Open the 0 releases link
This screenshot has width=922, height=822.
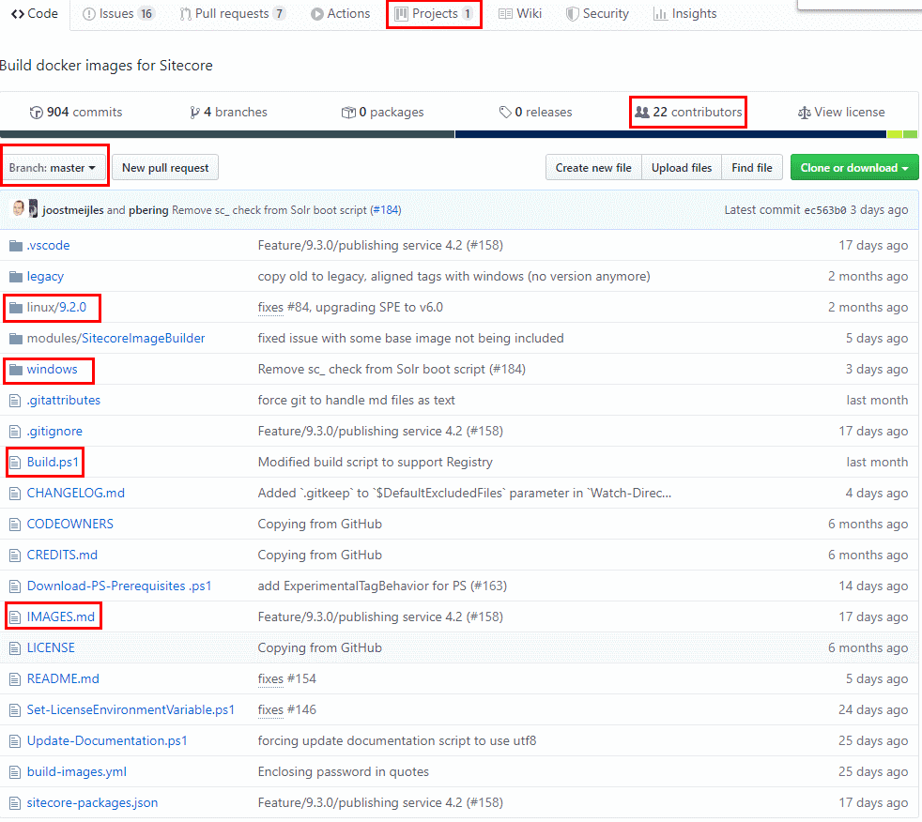tap(536, 113)
